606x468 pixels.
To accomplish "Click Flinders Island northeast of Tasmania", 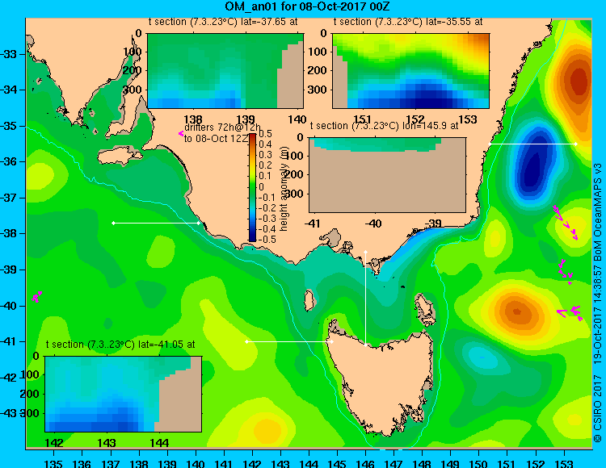I will [x=424, y=306].
